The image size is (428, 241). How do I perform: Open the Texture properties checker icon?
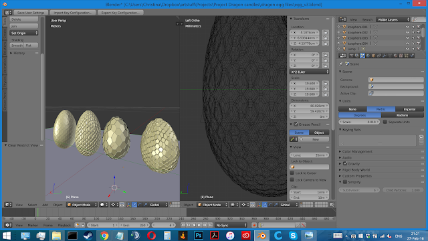pos(401,56)
